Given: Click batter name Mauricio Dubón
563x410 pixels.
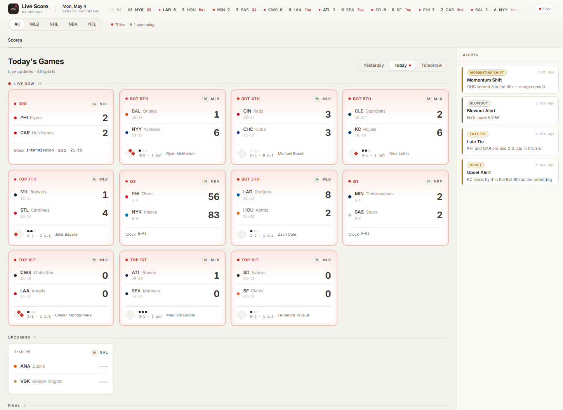Looking at the screenshot, I should 181,315.
